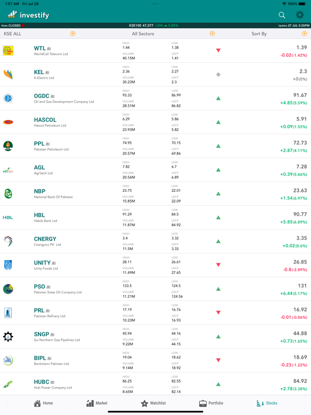
Task: Click the PSO company logo
Action: coord(8,289)
